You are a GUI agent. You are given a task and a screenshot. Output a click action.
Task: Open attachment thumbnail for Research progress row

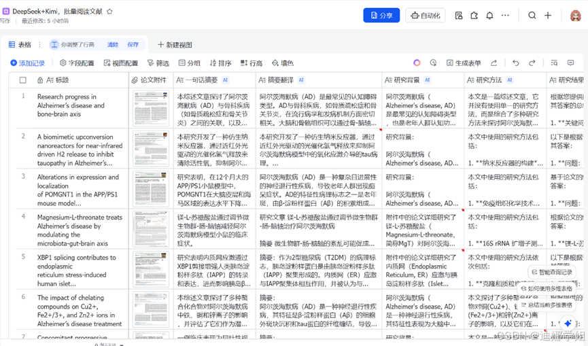151,108
